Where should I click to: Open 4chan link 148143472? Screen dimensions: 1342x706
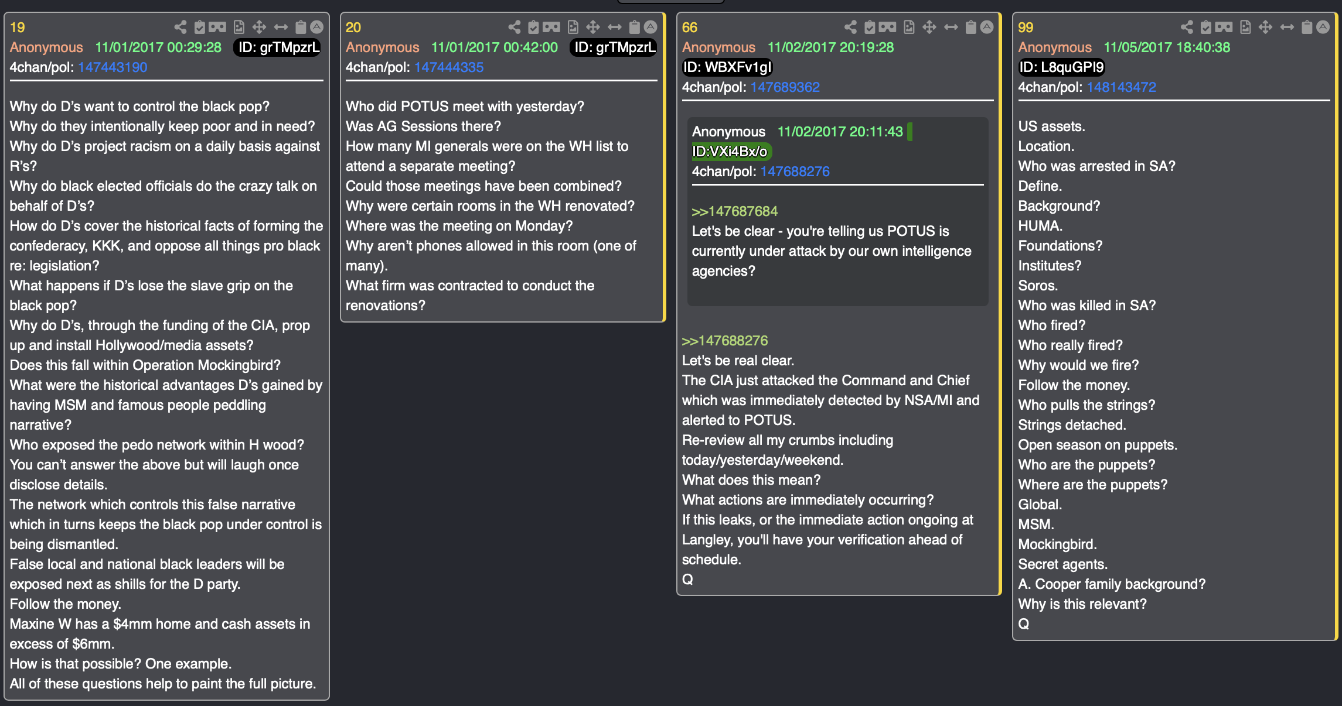pyautogui.click(x=1122, y=87)
